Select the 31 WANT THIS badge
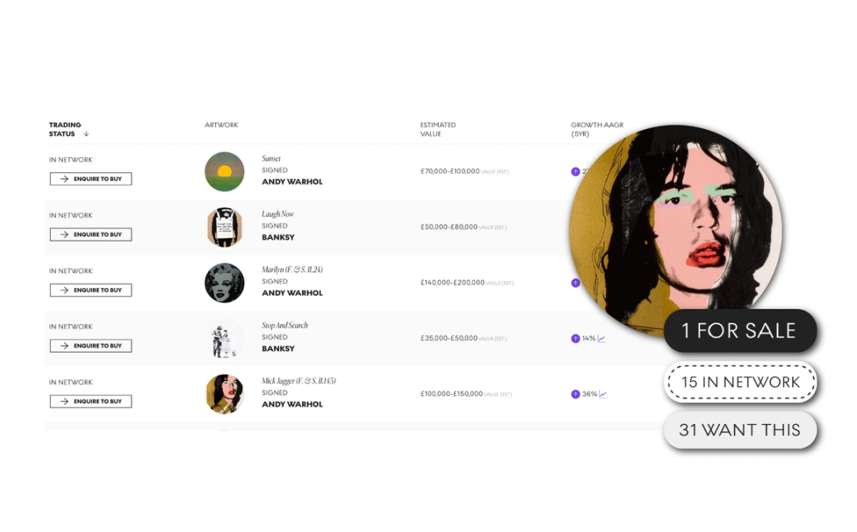 tap(740, 430)
